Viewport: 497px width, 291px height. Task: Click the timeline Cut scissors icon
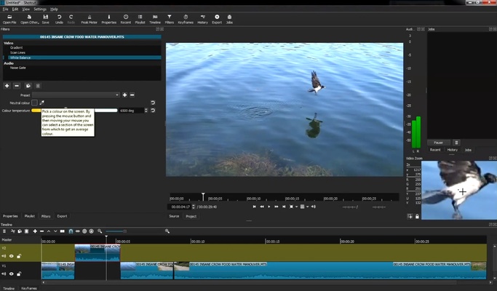tap(12, 231)
